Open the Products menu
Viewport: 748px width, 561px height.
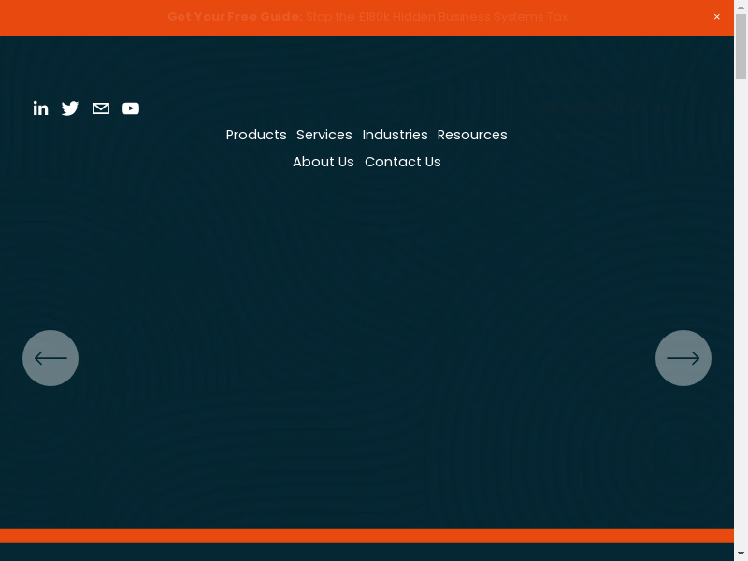pyautogui.click(x=256, y=135)
